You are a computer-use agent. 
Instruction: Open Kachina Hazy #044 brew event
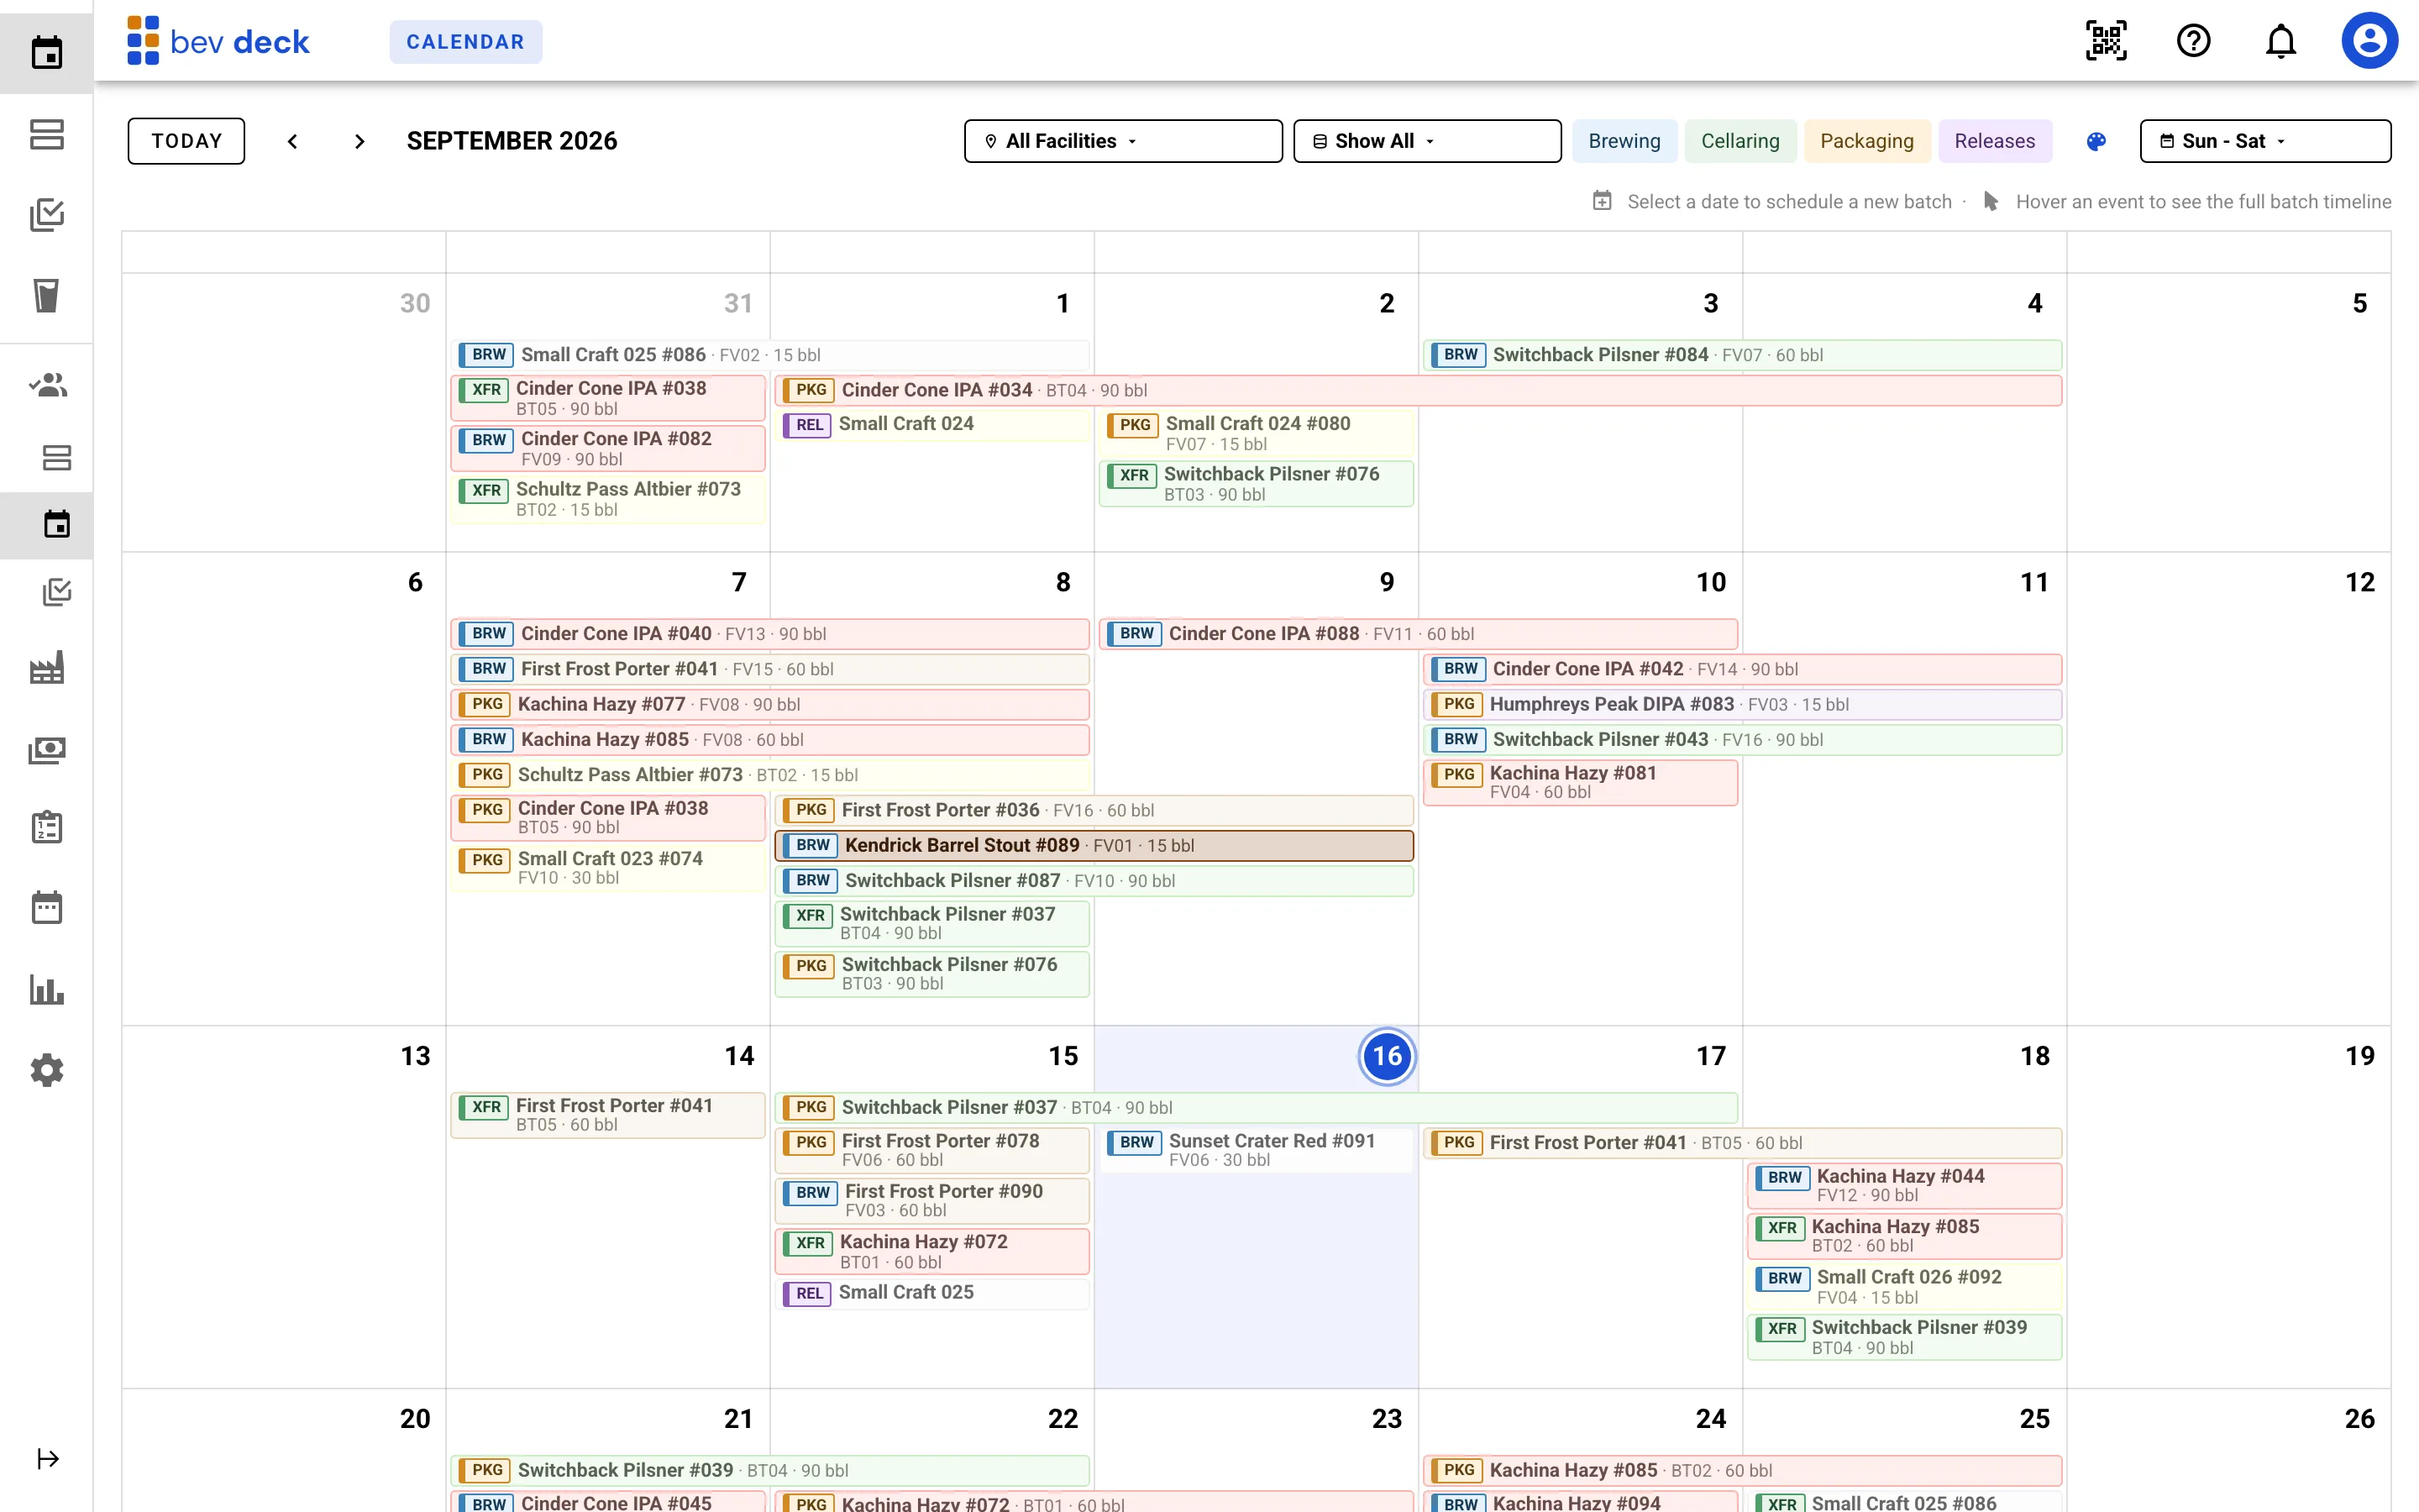tap(1904, 1186)
